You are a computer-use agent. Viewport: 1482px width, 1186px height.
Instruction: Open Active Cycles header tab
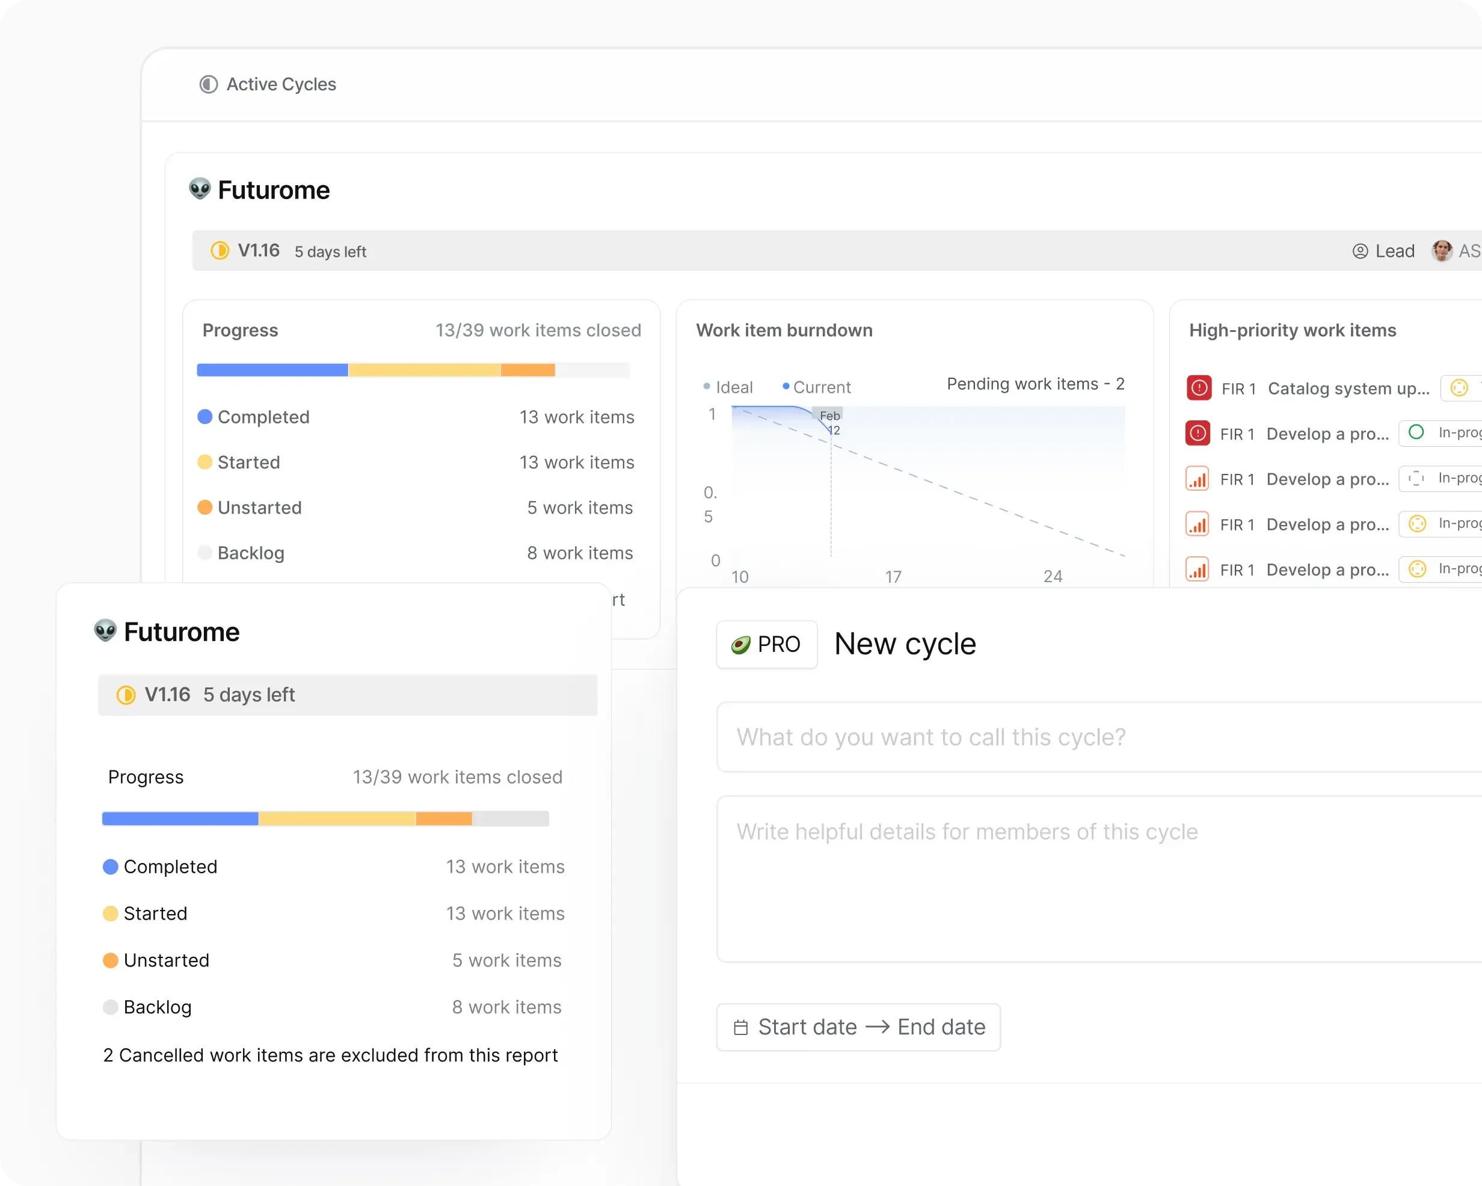[268, 84]
